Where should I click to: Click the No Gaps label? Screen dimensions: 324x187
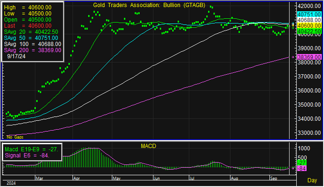click(15, 137)
